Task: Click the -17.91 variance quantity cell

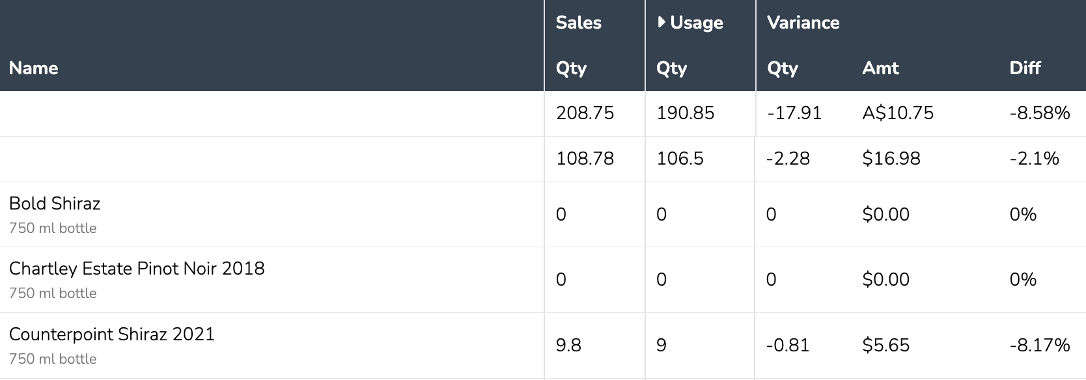Action: [794, 113]
